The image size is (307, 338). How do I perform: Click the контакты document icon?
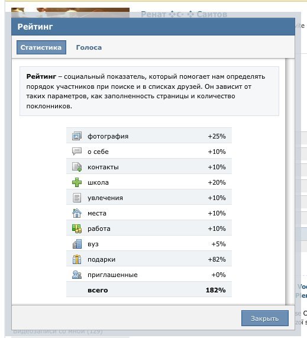pyautogui.click(x=77, y=167)
